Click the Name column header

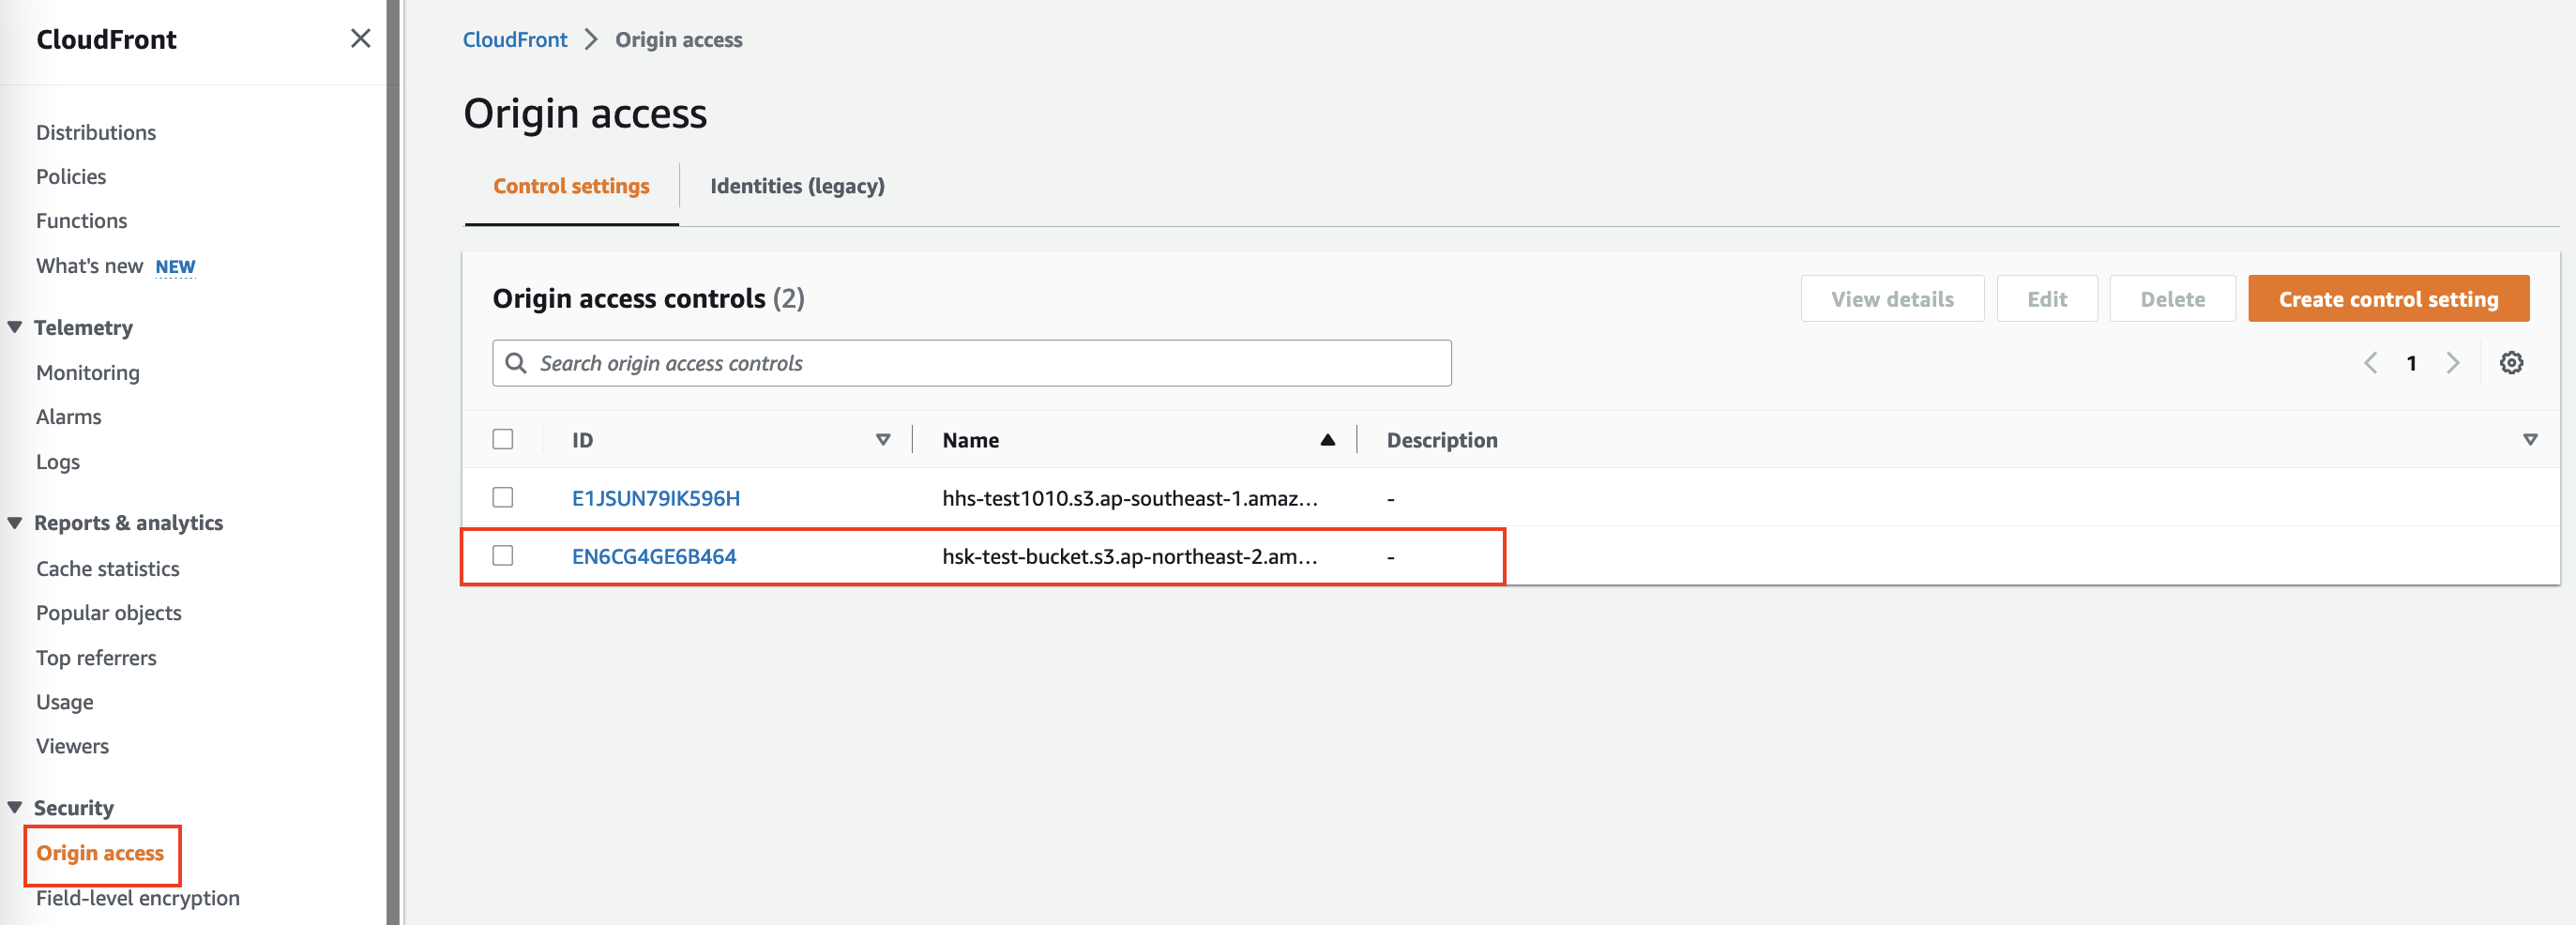coord(970,440)
